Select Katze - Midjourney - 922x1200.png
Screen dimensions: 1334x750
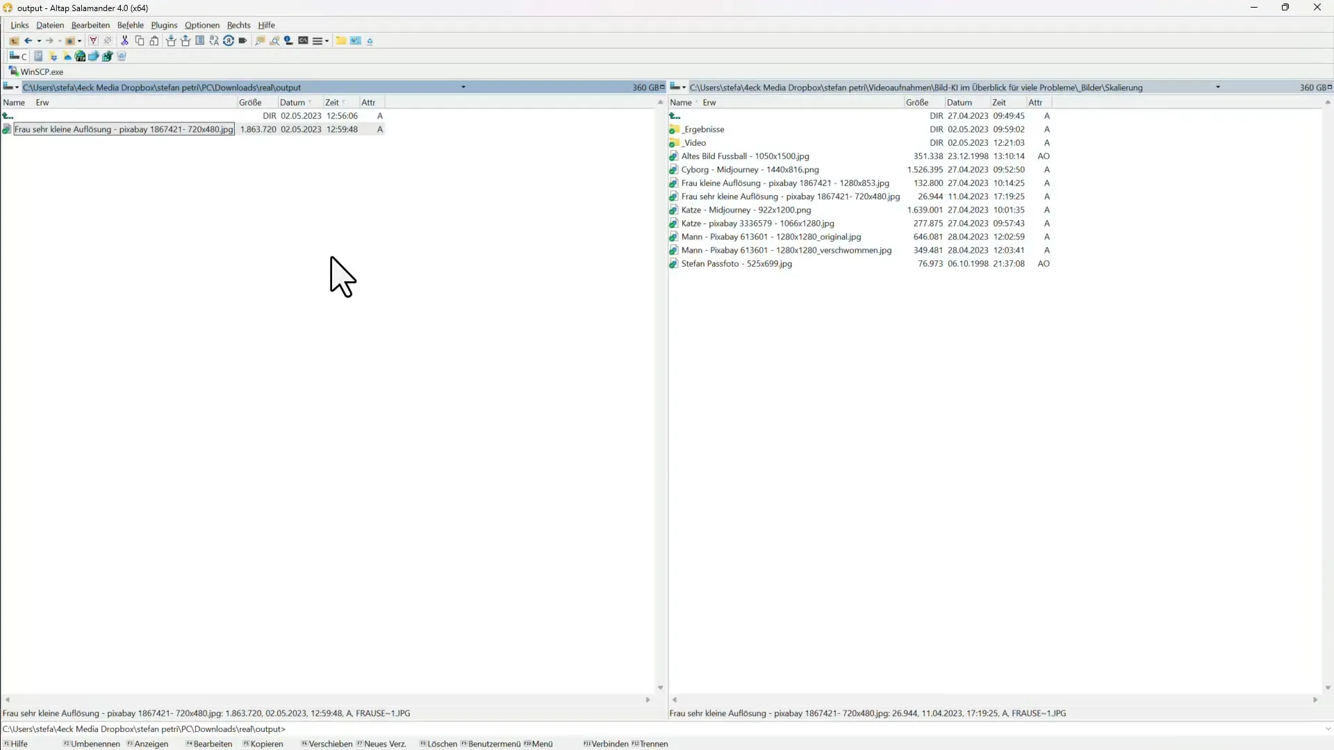746,210
